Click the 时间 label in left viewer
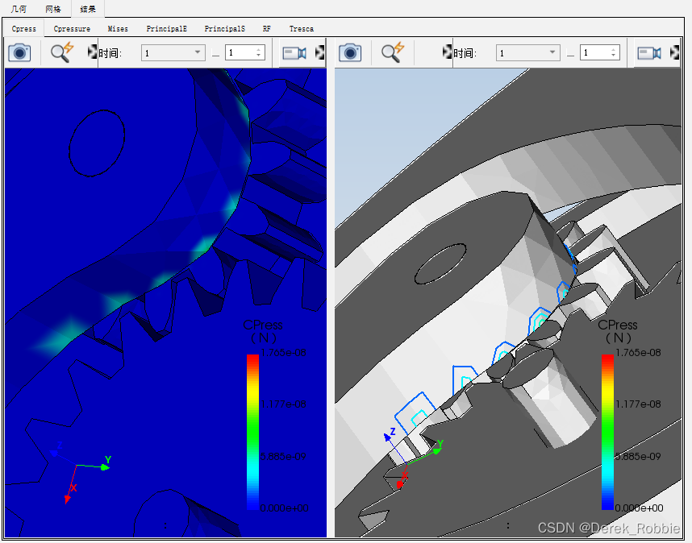The image size is (692, 543). click(110, 53)
